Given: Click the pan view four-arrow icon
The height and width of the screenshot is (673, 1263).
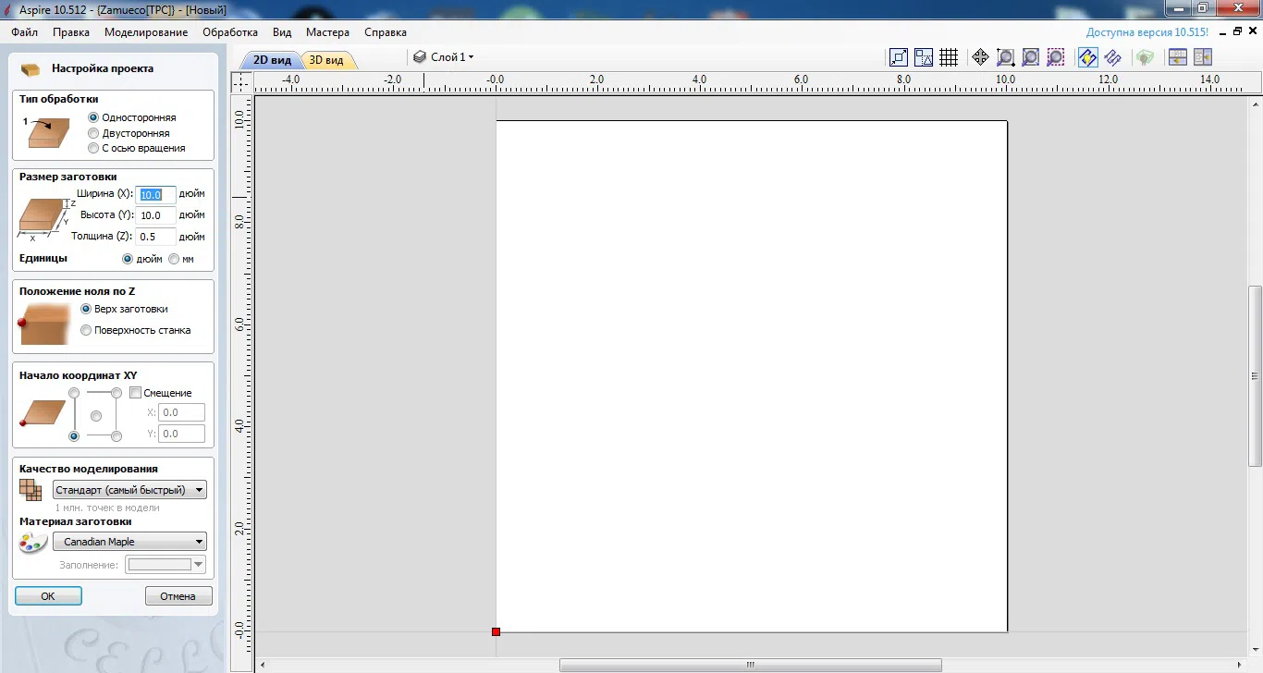Looking at the screenshot, I should [980, 57].
